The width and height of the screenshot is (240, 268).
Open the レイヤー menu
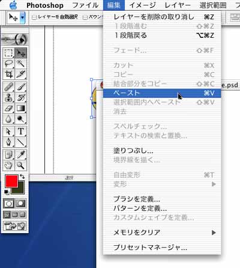click(178, 5)
